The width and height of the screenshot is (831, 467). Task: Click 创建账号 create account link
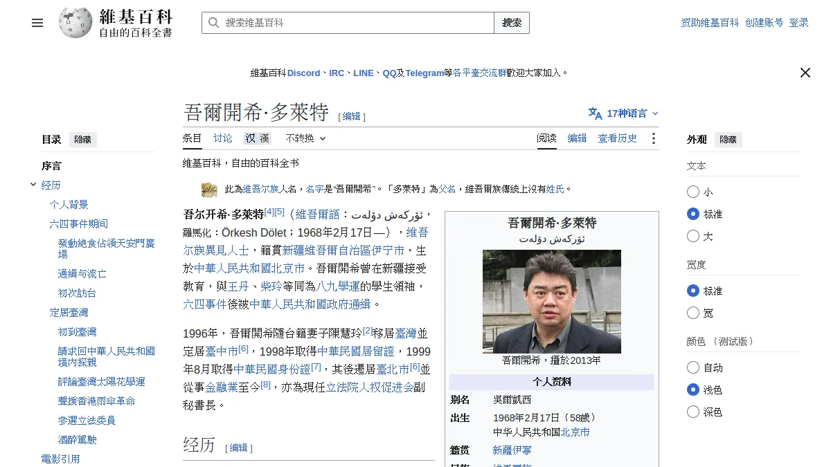coord(765,23)
